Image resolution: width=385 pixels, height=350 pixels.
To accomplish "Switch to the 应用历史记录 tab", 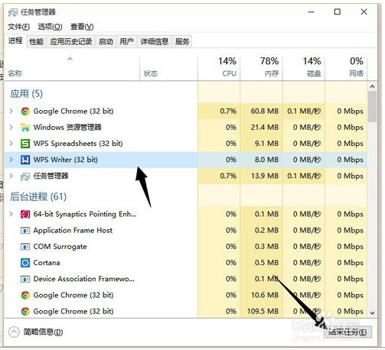I will click(x=71, y=41).
